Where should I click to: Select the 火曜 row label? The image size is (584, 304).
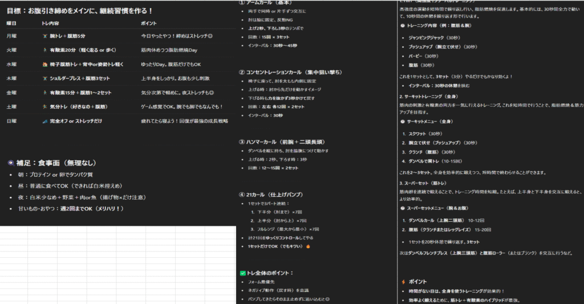tap(11, 50)
